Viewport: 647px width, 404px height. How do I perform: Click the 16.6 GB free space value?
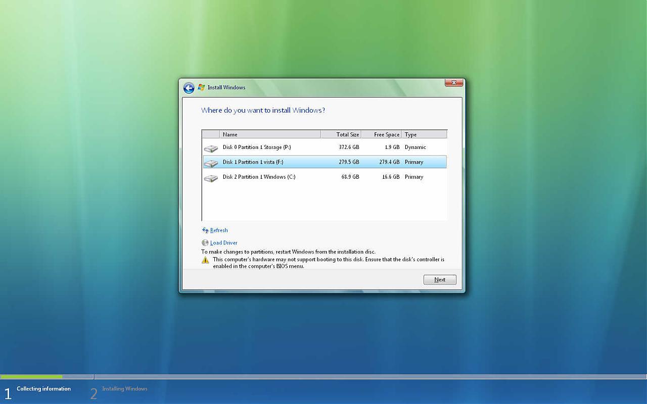point(391,177)
